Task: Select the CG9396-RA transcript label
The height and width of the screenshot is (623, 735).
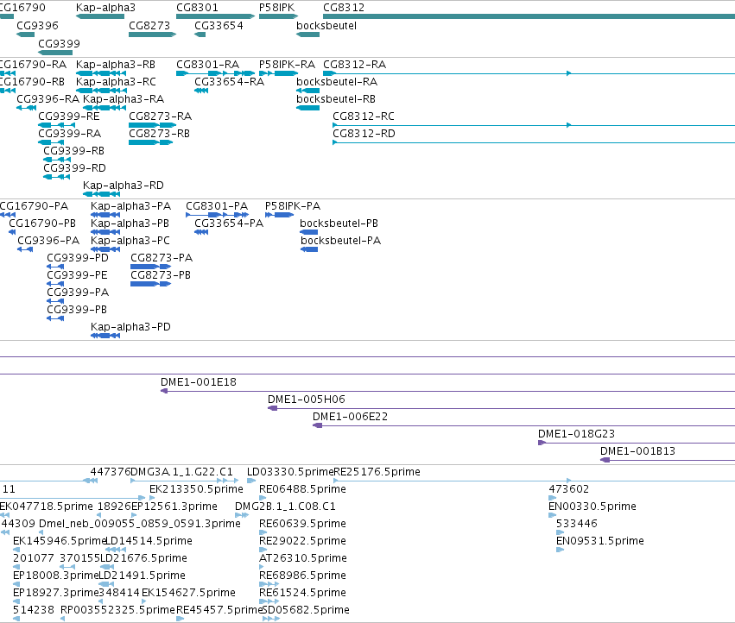Action: pos(48,99)
